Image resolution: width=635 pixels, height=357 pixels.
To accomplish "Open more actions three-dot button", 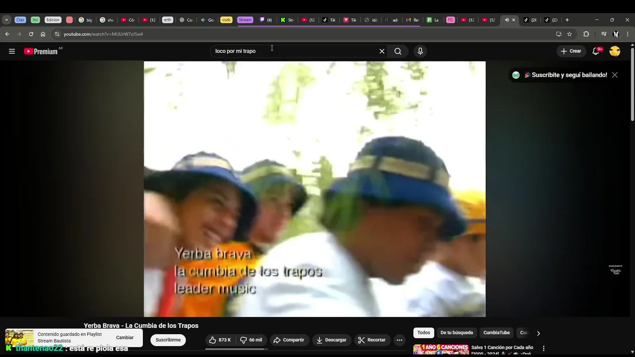I will point(399,340).
